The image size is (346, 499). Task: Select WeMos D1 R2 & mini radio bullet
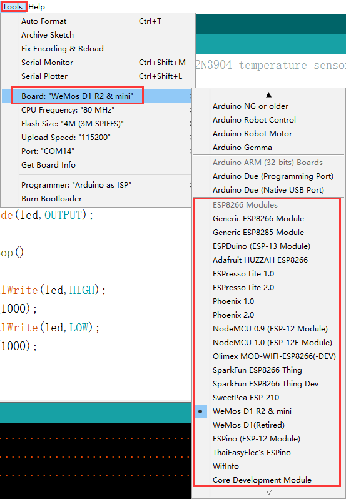click(x=200, y=411)
